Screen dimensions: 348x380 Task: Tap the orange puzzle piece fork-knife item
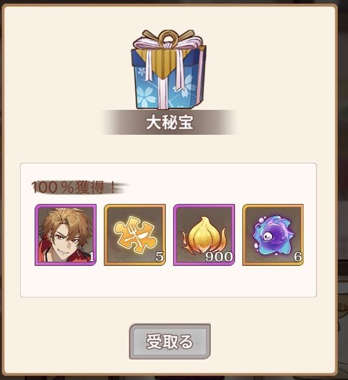(135, 235)
